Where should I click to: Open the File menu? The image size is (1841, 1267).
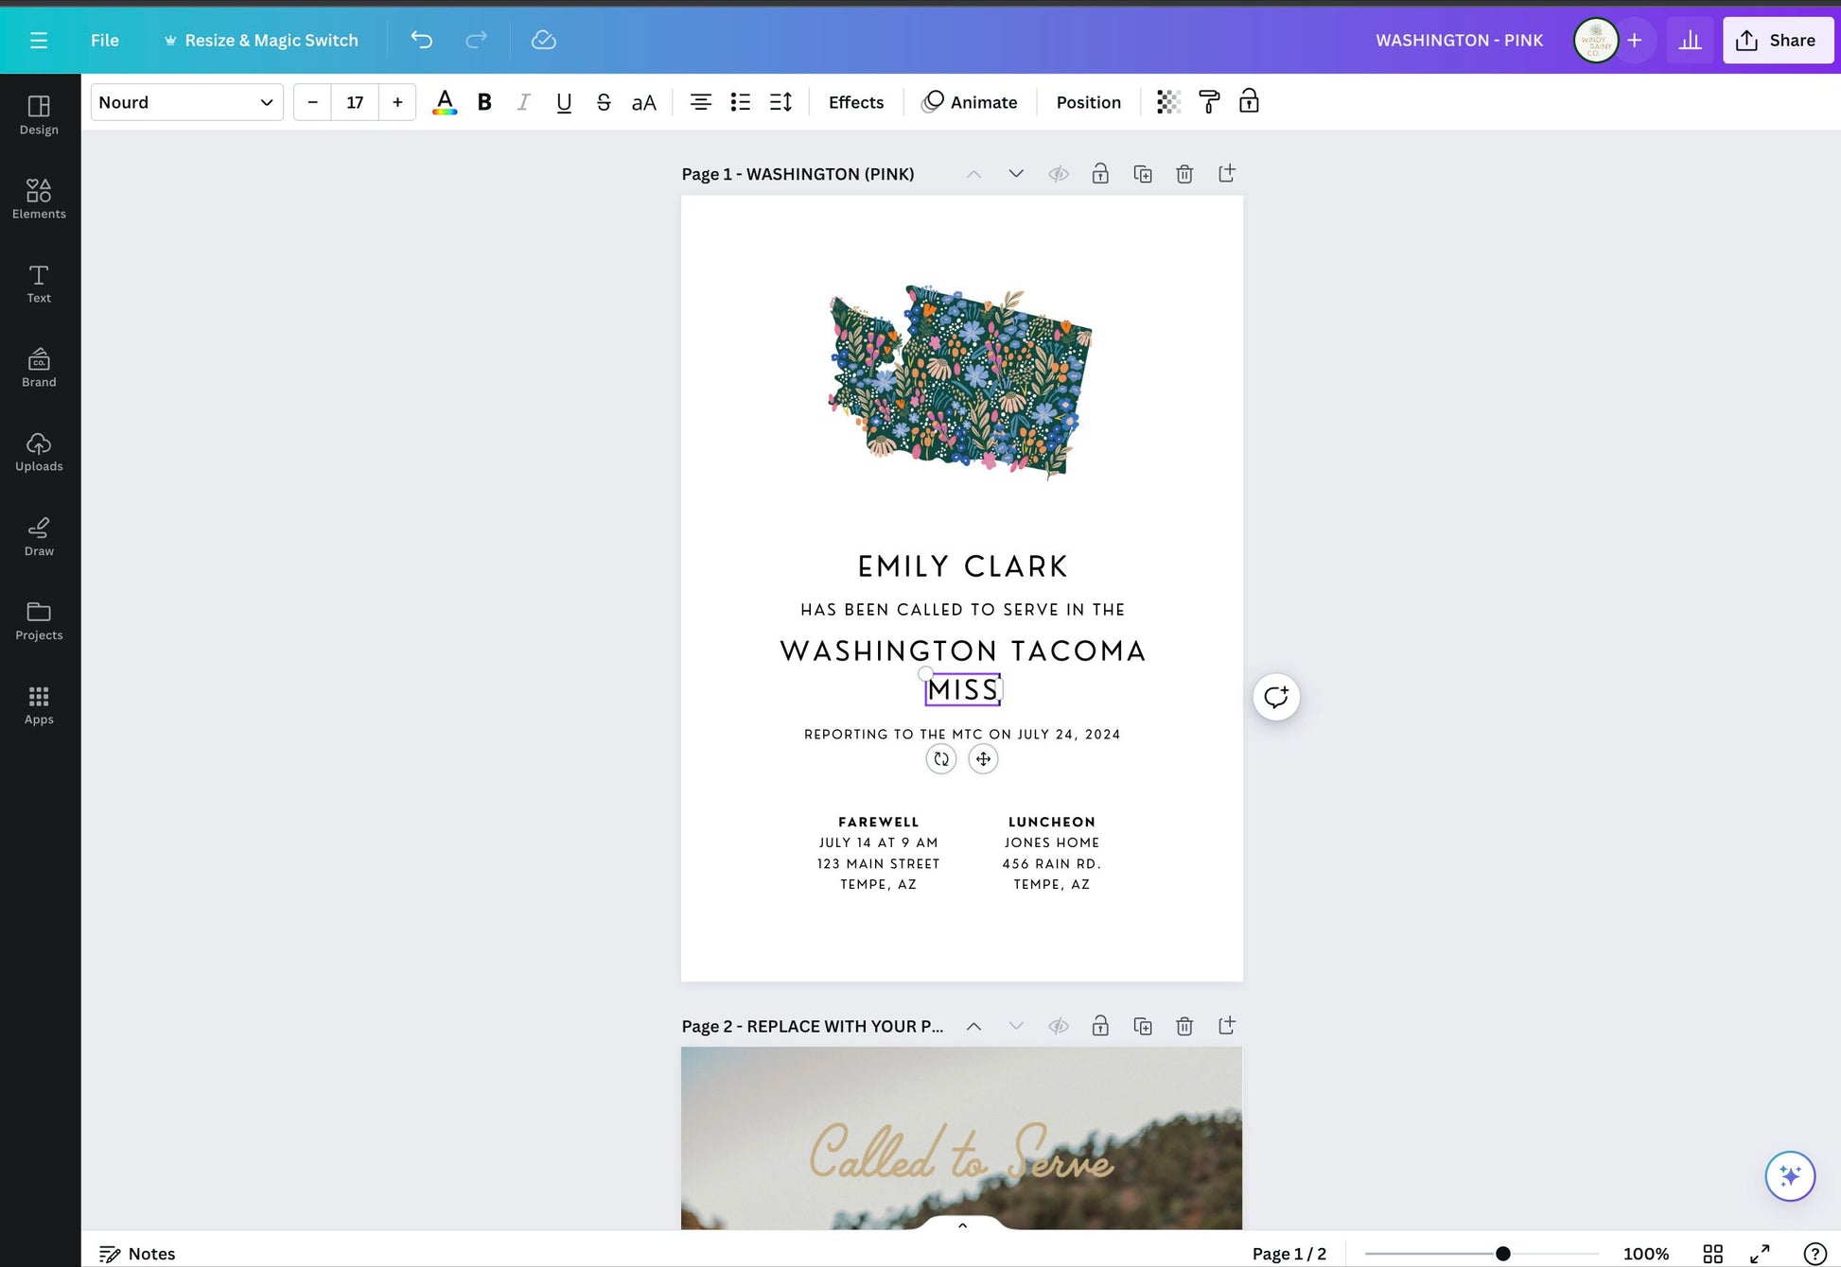coord(104,40)
